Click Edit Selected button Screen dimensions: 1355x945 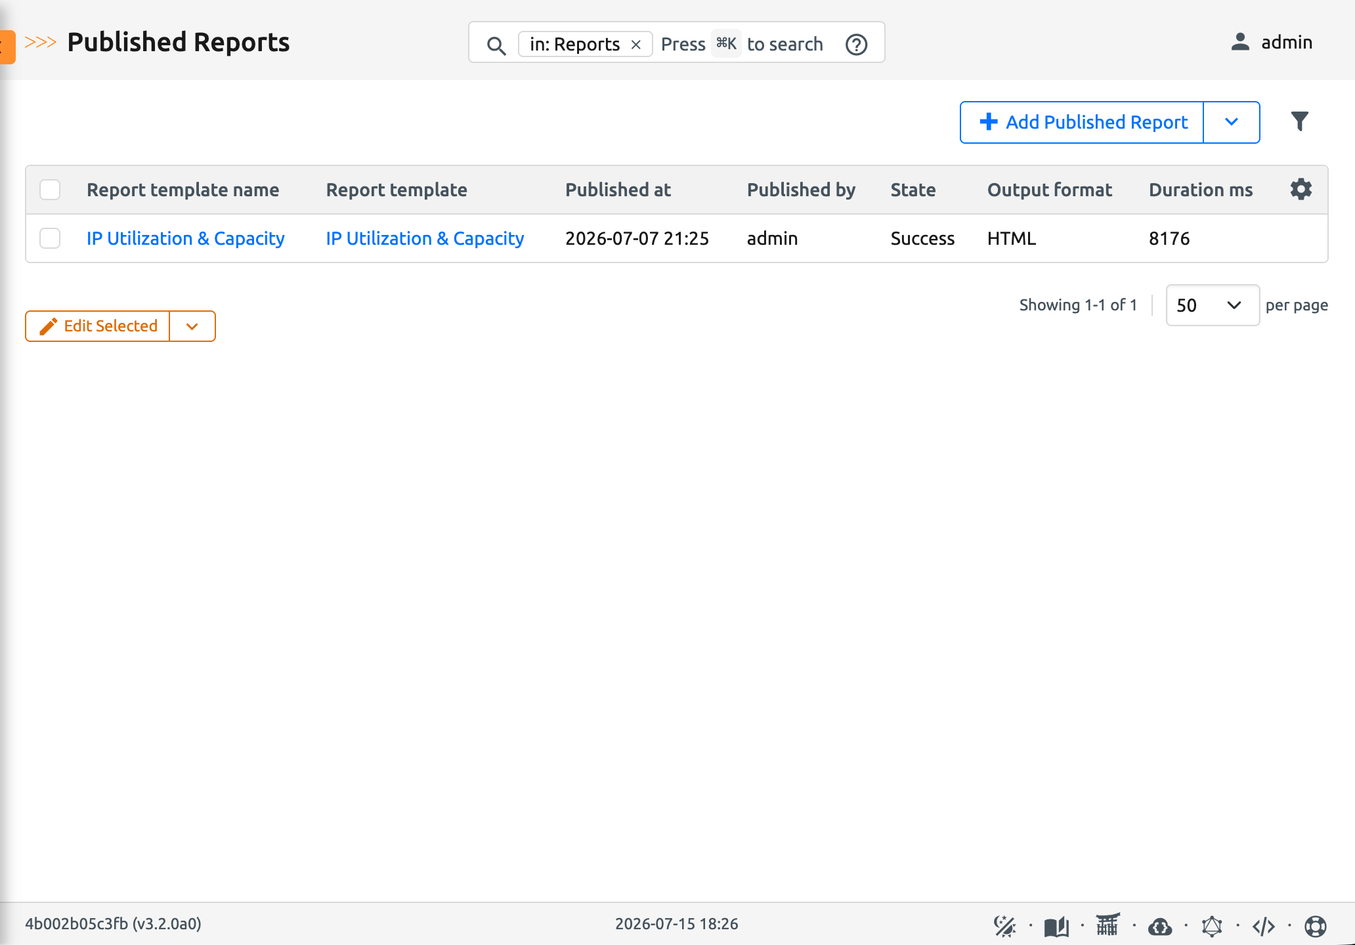(x=98, y=326)
